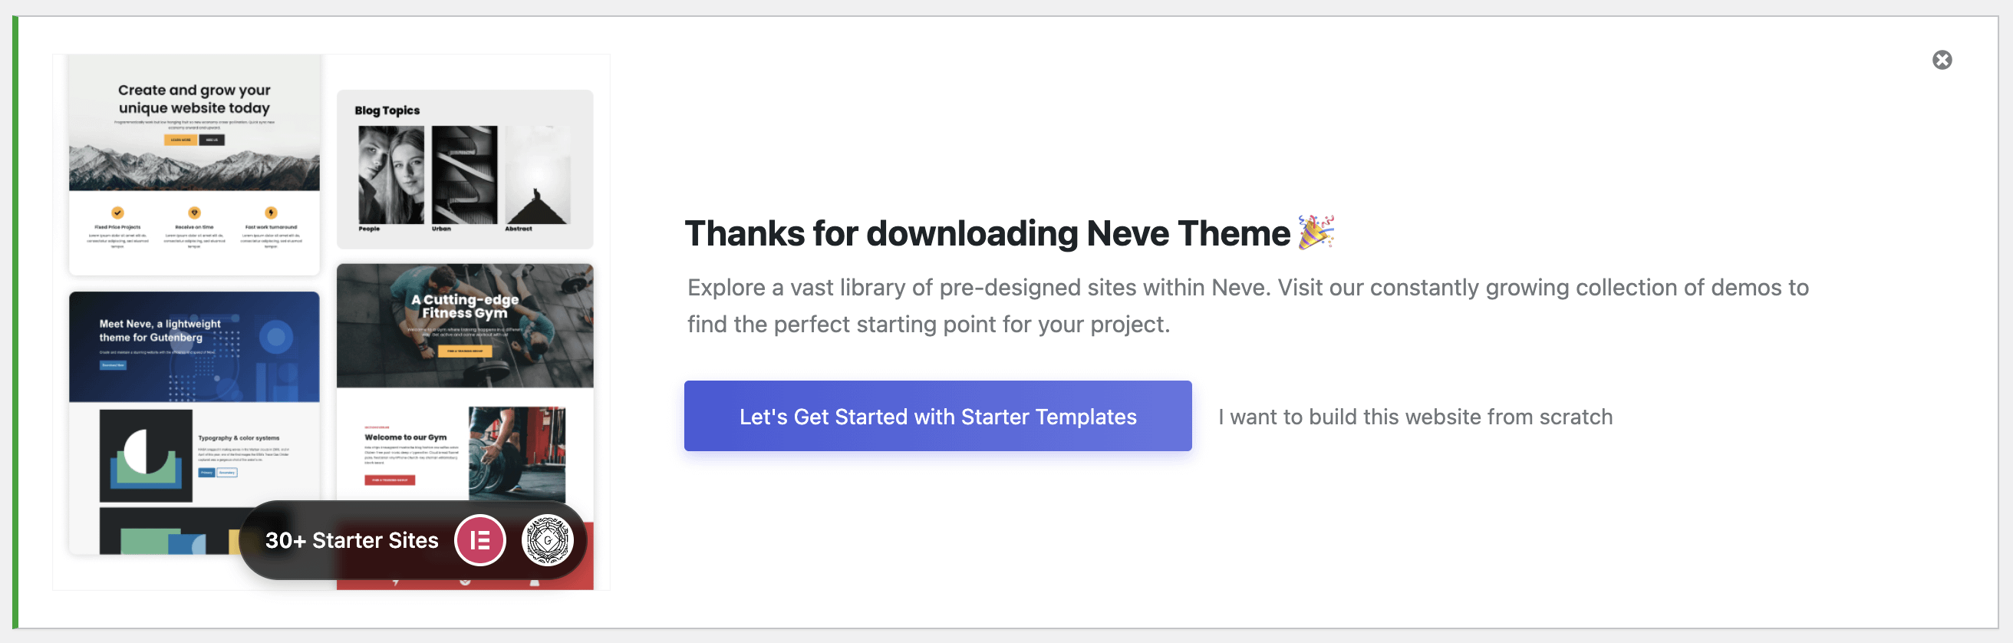Click the Receive on time icon

[194, 213]
